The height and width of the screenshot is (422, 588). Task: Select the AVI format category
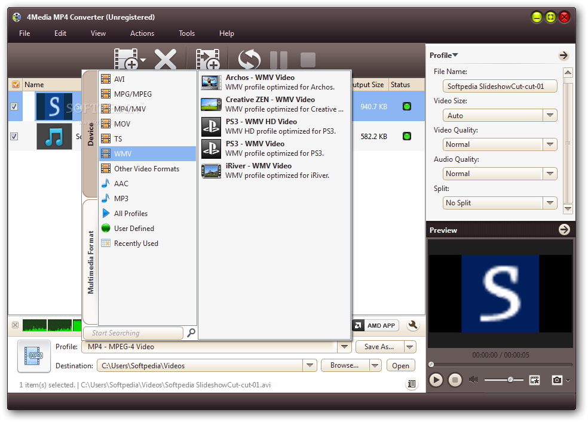click(x=148, y=79)
